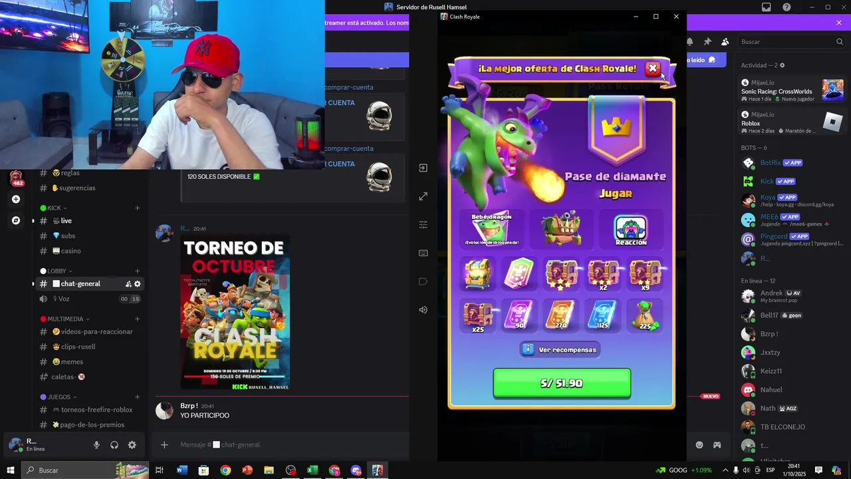Toggle Discord member list visibility
851x479 pixels.
pyautogui.click(x=725, y=41)
